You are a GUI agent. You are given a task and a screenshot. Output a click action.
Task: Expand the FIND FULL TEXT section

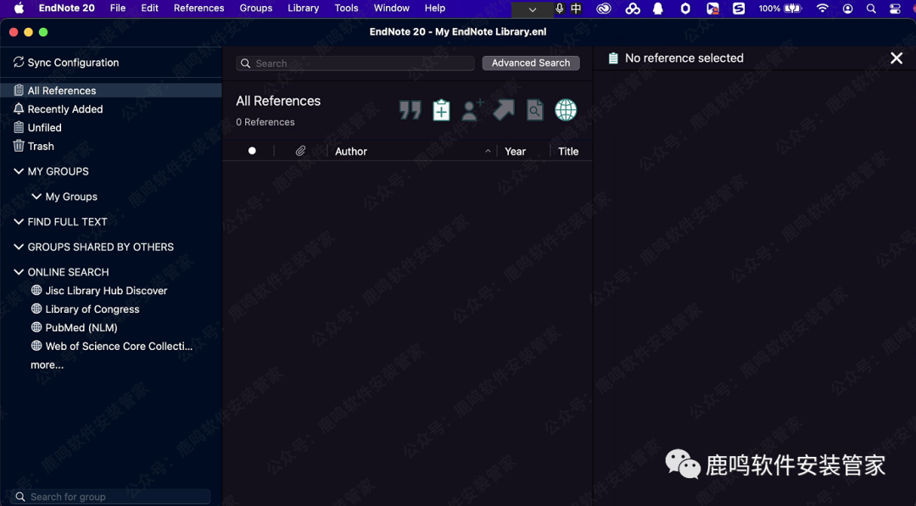[x=19, y=222]
